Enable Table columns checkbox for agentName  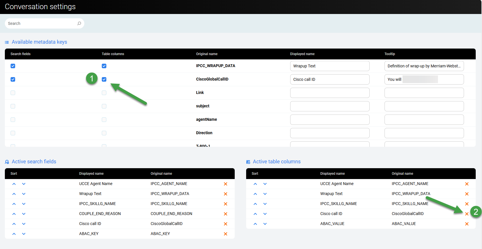pyautogui.click(x=104, y=120)
